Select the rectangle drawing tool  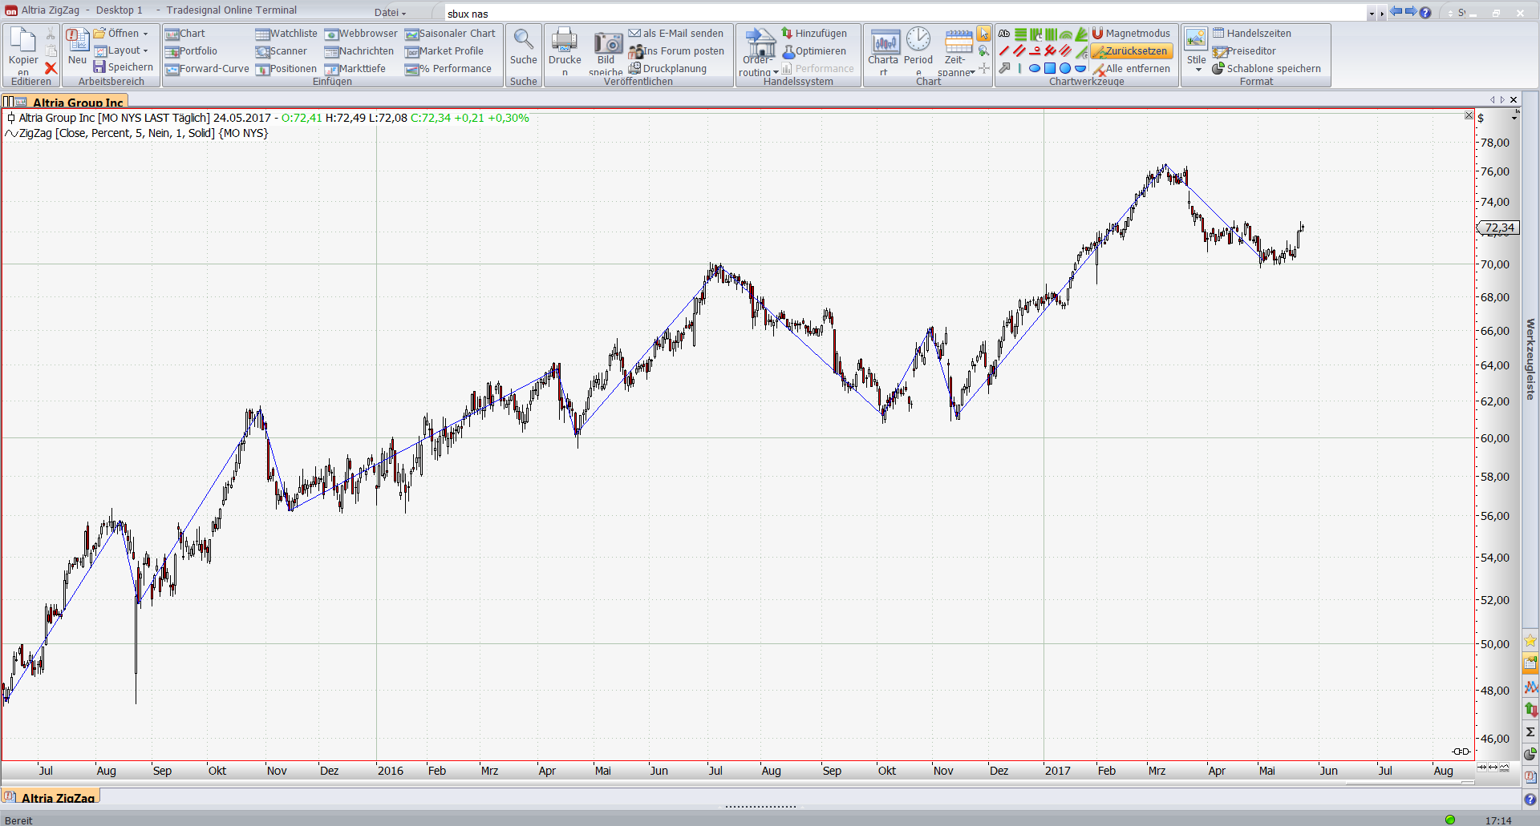coord(1049,69)
